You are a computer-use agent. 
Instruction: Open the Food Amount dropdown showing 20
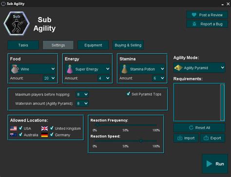(49, 78)
